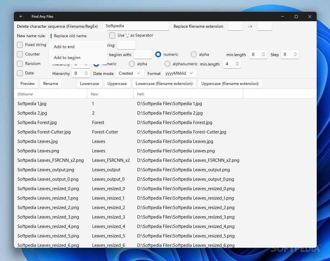Click the source filename extension field
The height and width of the screenshot is (261, 330).
coord(235,26)
